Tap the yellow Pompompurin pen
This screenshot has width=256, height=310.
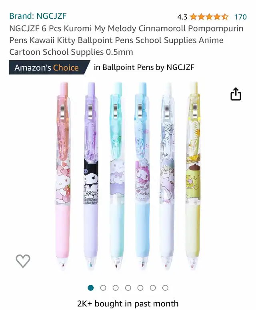(x=193, y=176)
